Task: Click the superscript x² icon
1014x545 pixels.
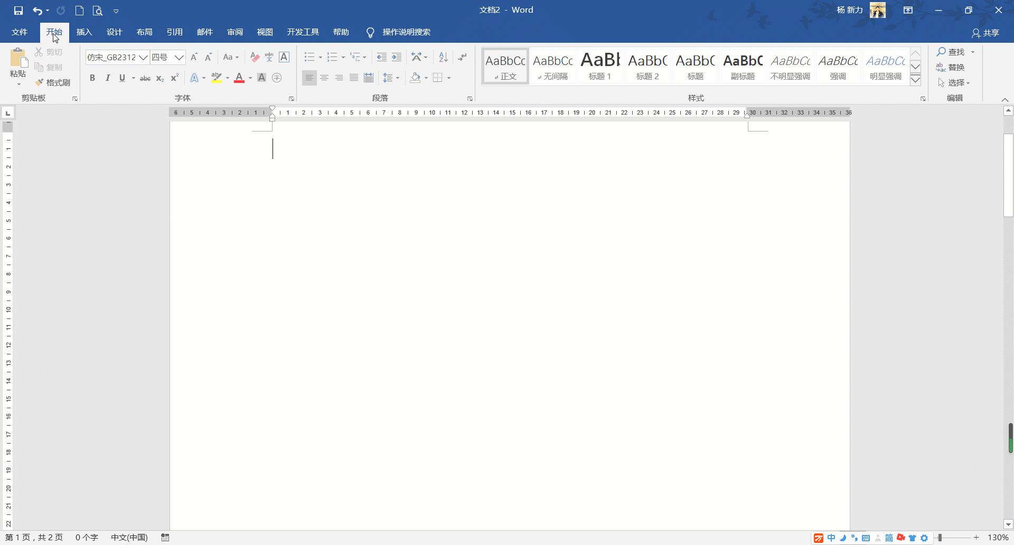Action: [175, 78]
